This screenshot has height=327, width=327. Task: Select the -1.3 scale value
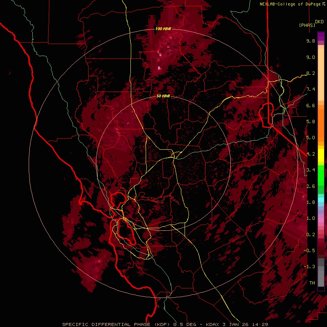[x=309, y=267]
